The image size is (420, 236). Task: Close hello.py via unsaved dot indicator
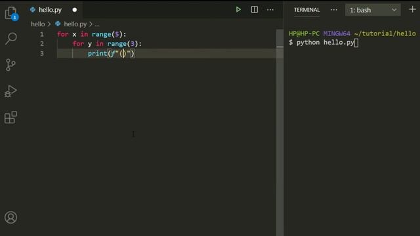tap(74, 10)
